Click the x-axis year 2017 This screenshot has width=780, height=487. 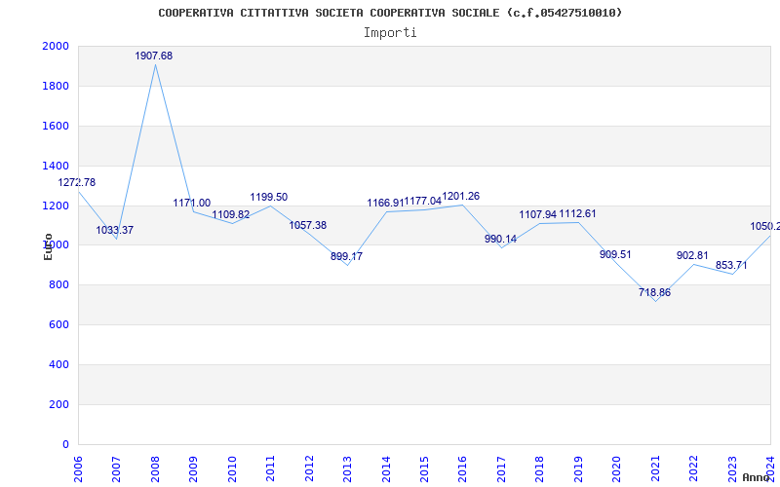click(x=501, y=468)
